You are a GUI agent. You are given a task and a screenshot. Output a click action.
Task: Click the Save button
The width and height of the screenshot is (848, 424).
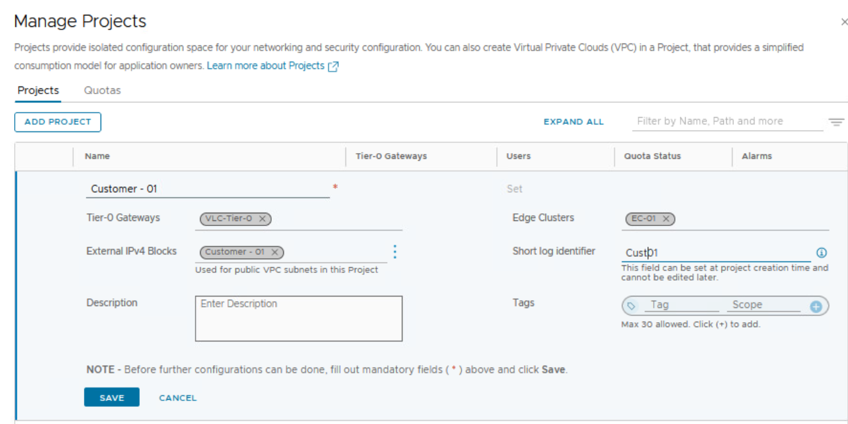click(x=111, y=398)
